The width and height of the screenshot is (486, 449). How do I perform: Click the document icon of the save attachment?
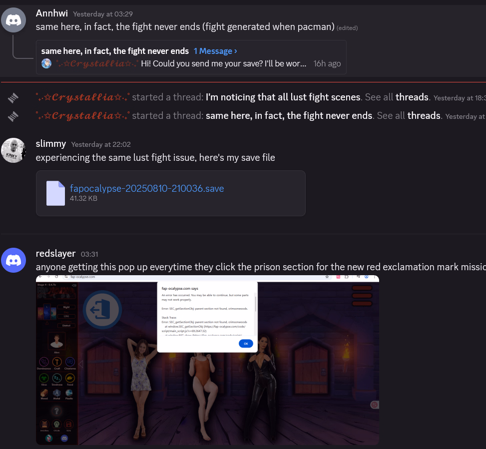(55, 193)
